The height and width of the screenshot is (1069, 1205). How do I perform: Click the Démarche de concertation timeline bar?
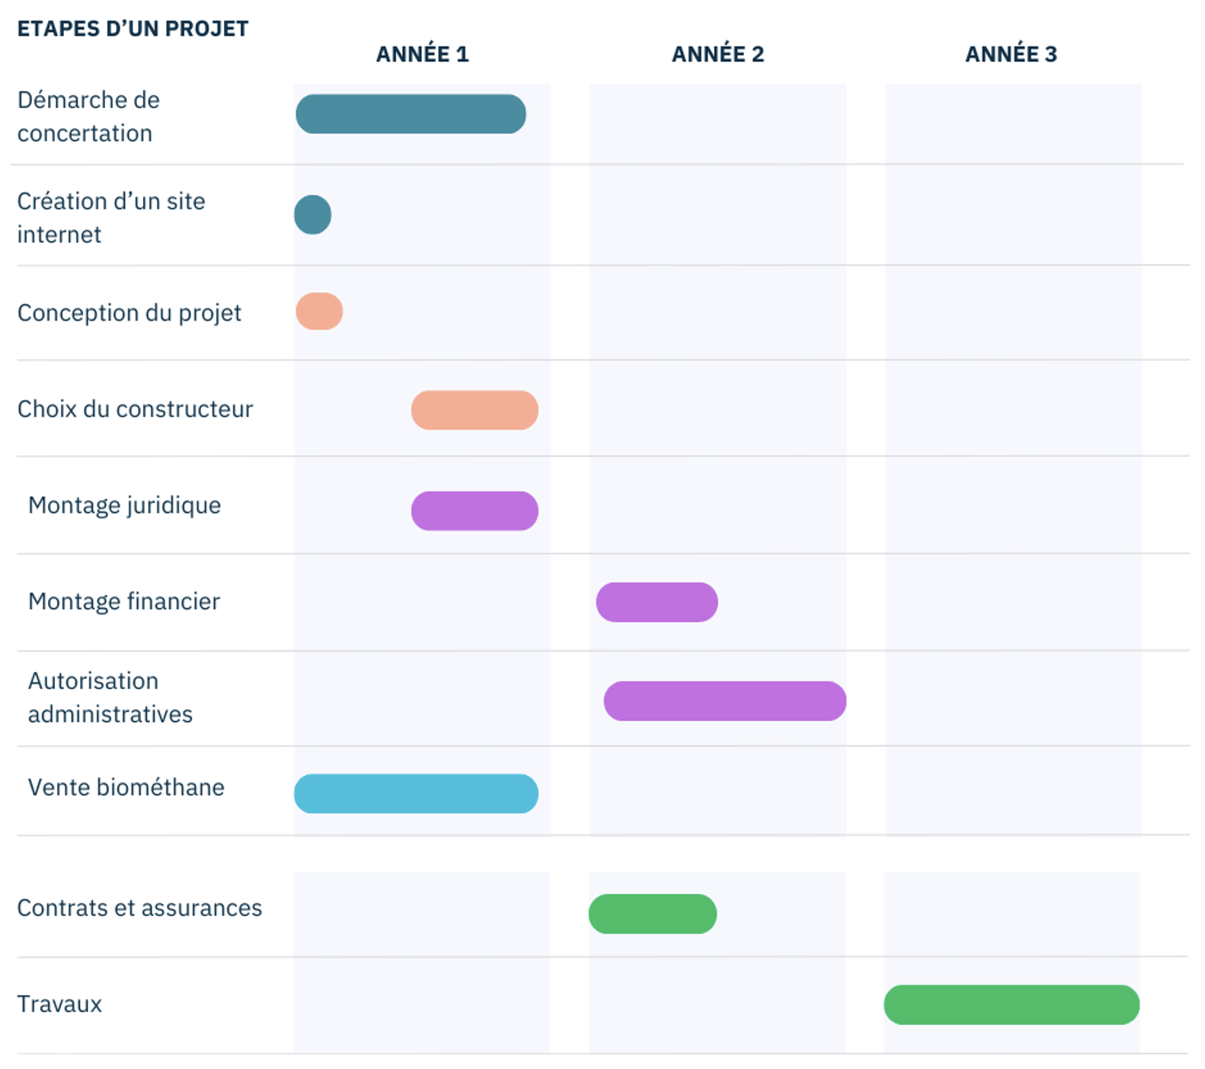(411, 114)
